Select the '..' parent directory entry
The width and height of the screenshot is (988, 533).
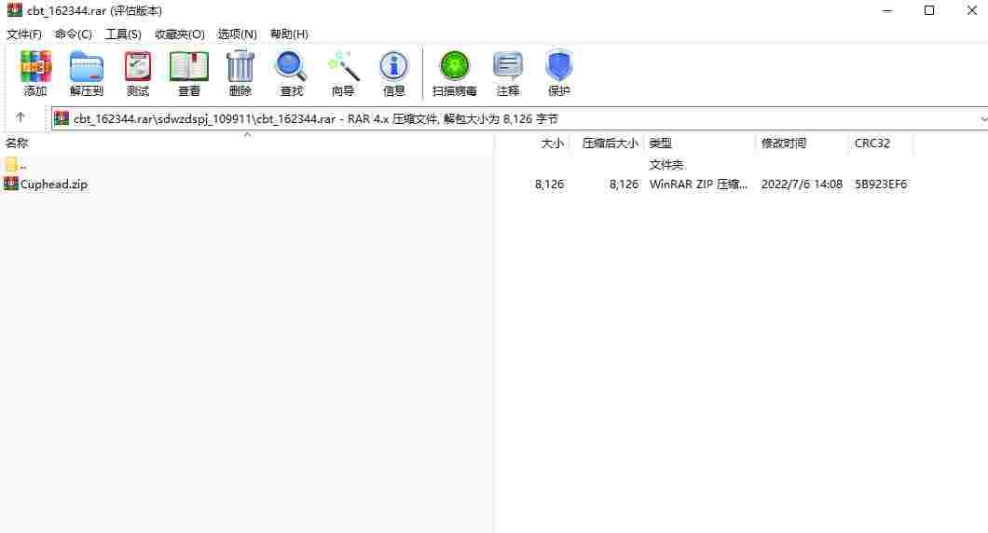point(23,166)
